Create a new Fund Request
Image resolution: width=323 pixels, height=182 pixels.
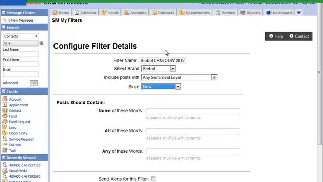[x=19, y=122]
